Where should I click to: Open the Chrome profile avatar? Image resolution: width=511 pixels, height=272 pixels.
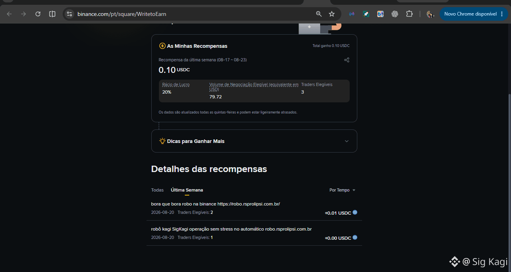(430, 14)
